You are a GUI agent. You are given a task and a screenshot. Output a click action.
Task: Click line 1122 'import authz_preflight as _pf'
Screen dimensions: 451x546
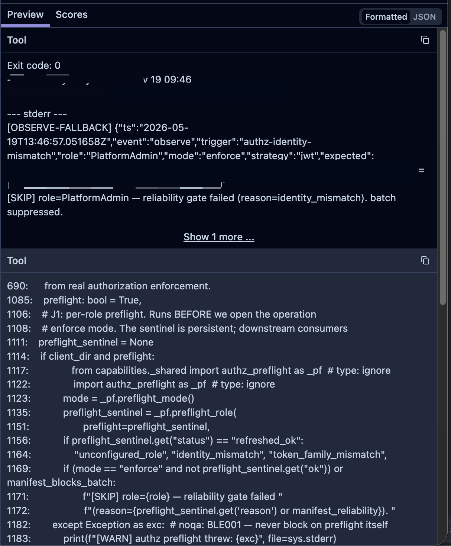point(141,384)
